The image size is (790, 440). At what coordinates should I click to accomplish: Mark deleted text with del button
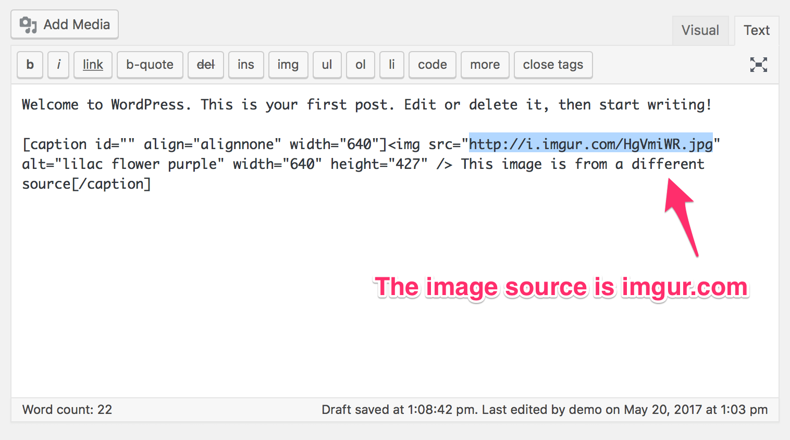[206, 65]
